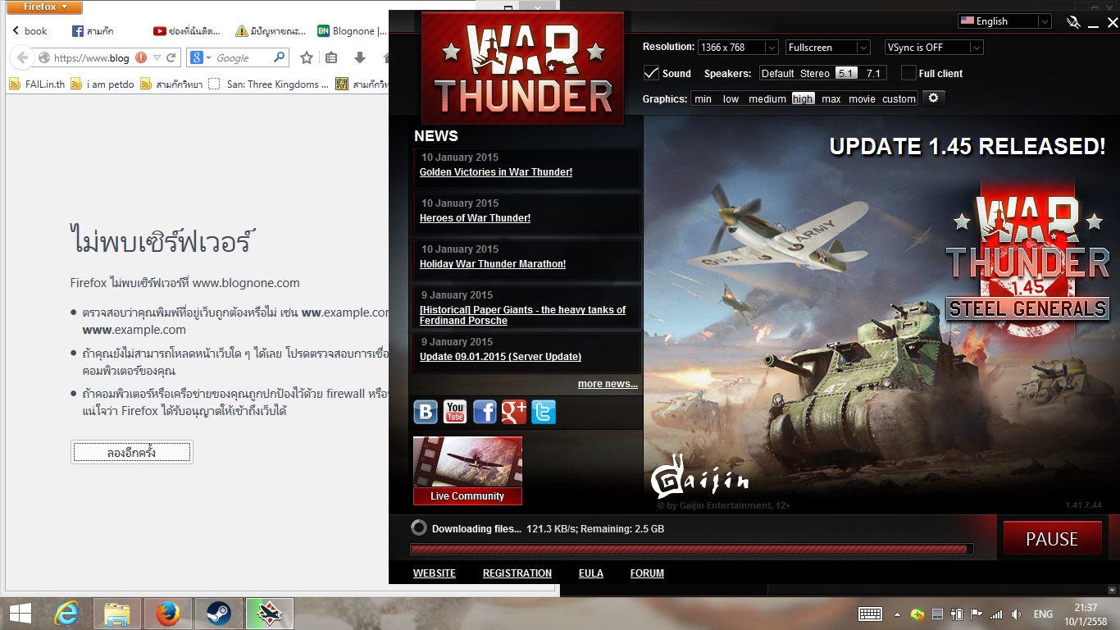Image resolution: width=1120 pixels, height=630 pixels.
Task: Open File Explorer from the taskbar
Action: point(117,614)
